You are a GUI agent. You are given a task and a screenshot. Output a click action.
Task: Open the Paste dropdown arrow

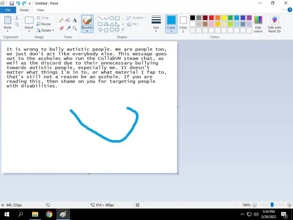point(8,31)
